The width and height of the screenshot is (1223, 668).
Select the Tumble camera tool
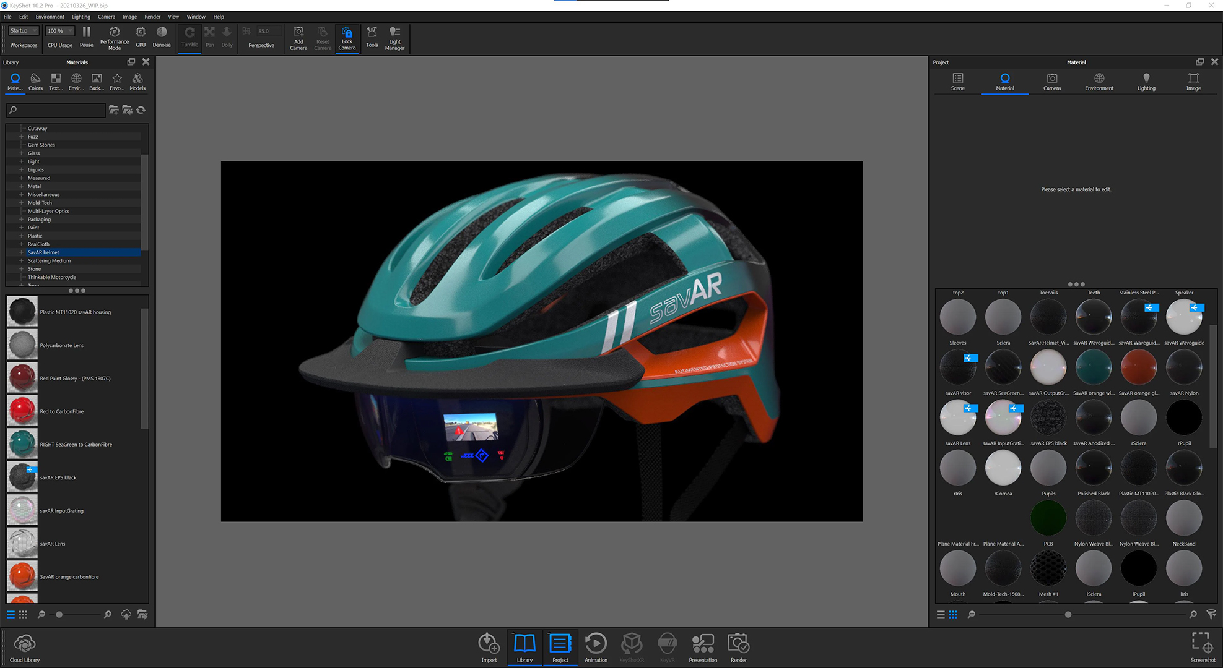189,37
